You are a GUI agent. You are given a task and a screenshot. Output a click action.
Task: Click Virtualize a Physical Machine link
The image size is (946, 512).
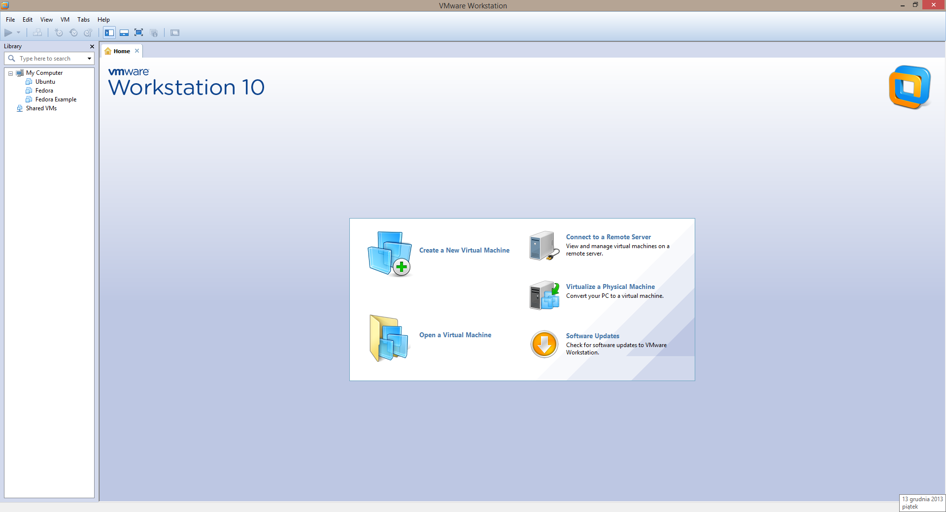[610, 287]
